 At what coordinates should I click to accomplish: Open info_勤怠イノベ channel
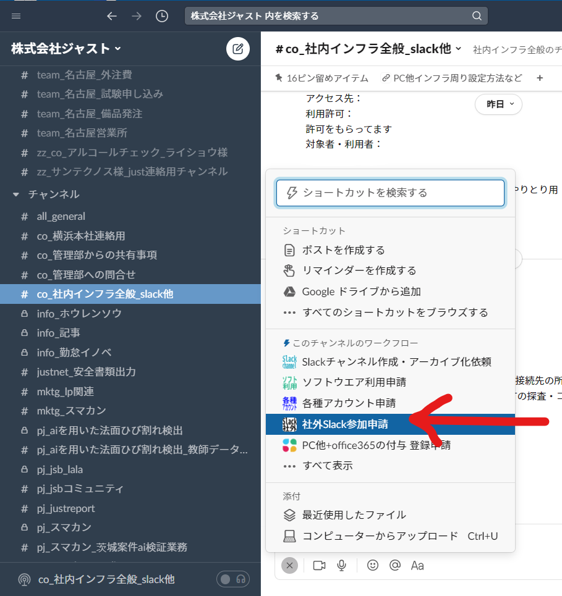coord(130,353)
